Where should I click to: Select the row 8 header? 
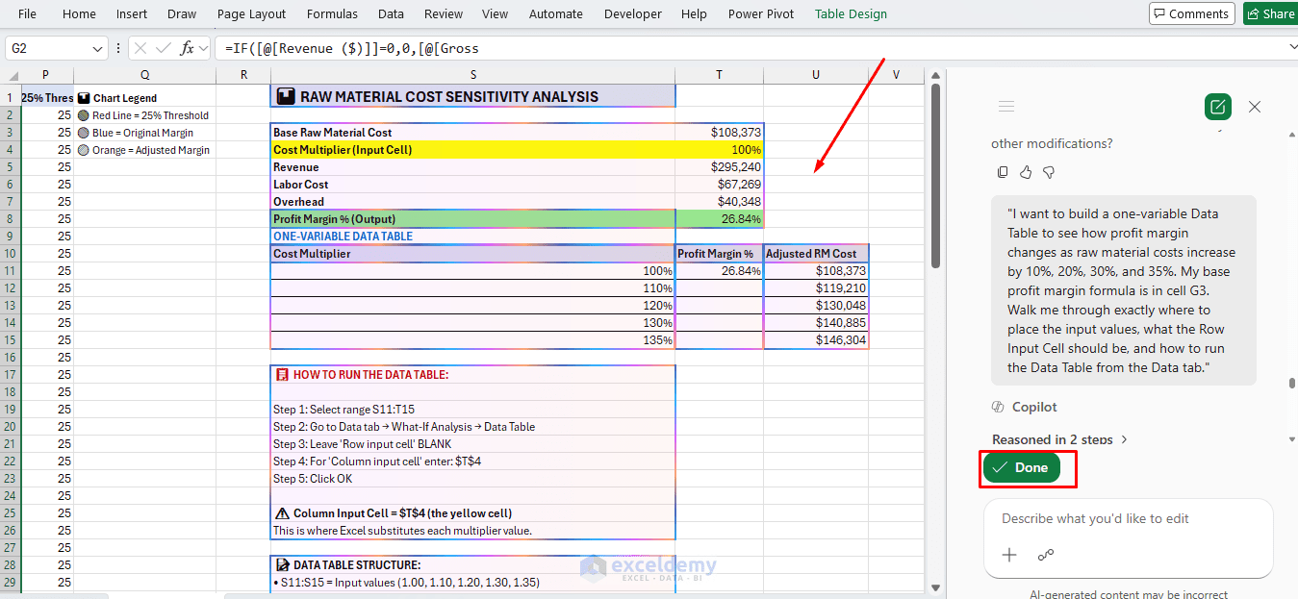[x=10, y=219]
